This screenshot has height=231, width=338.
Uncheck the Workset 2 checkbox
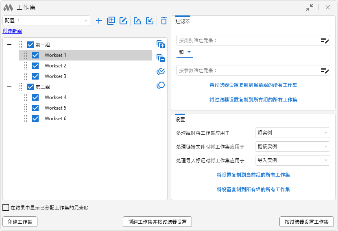(x=35, y=66)
